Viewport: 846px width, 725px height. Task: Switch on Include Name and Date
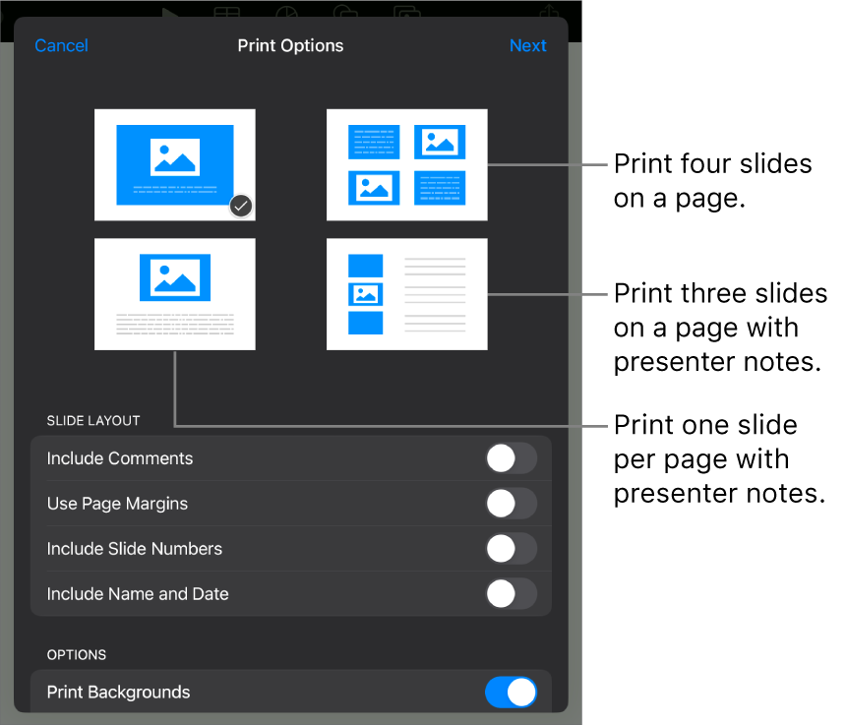[511, 594]
